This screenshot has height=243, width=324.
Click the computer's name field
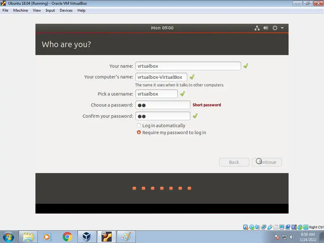click(161, 77)
